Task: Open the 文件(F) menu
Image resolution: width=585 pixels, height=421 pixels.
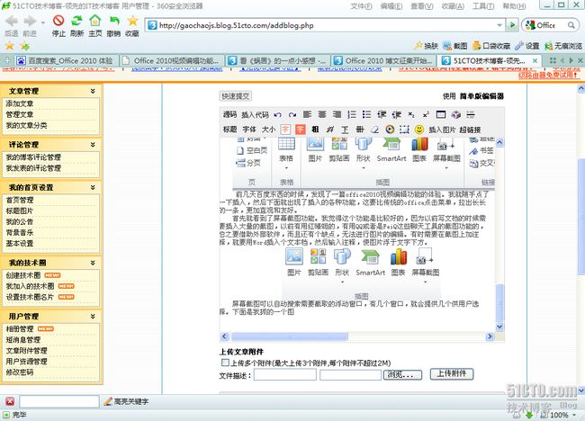Action: (361, 6)
